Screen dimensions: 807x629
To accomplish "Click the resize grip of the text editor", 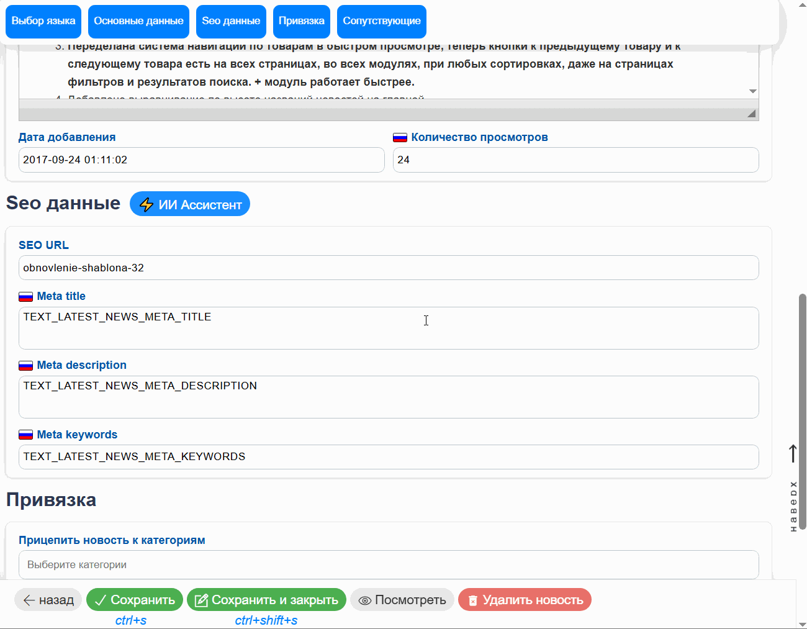I will point(752,114).
